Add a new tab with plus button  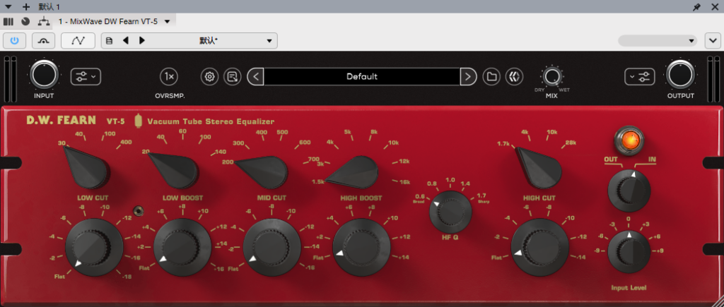click(26, 6)
